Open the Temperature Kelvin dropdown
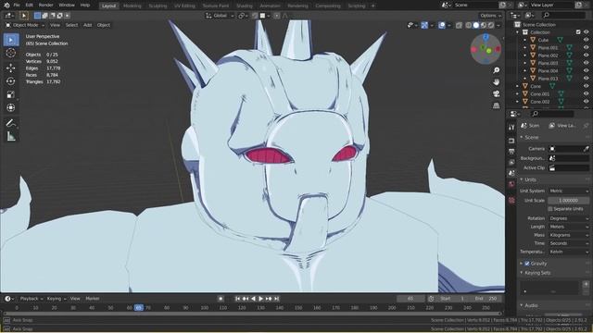This screenshot has width=593, height=333. tap(569, 252)
